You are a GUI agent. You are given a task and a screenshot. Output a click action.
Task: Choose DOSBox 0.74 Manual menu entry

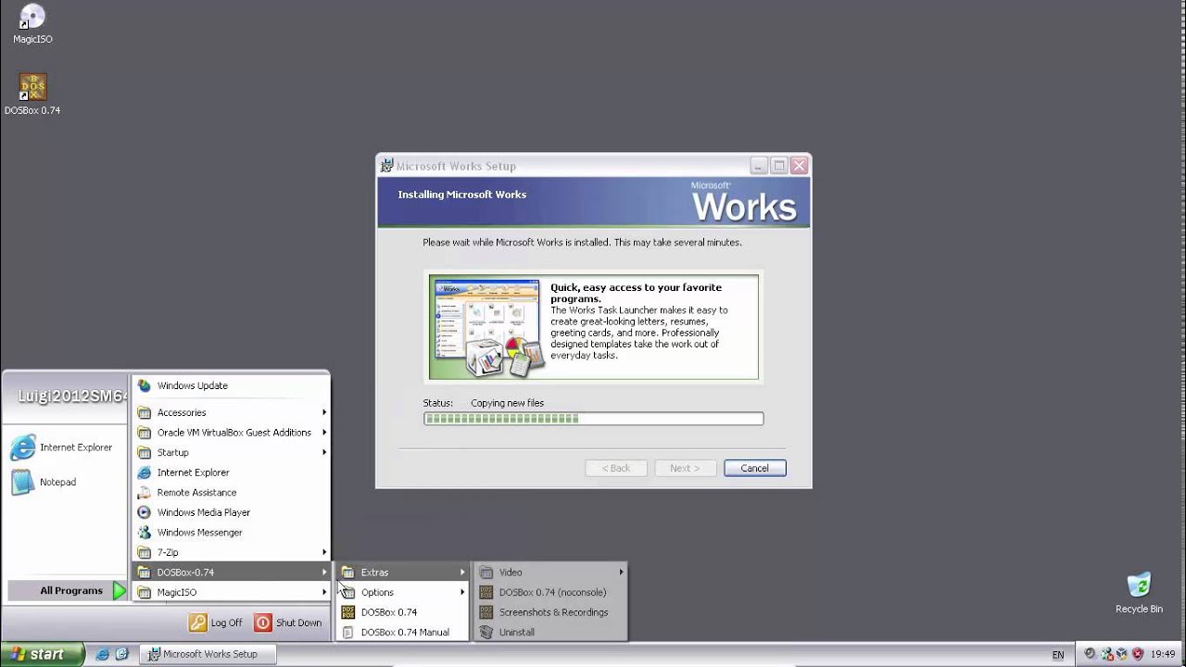click(x=403, y=633)
